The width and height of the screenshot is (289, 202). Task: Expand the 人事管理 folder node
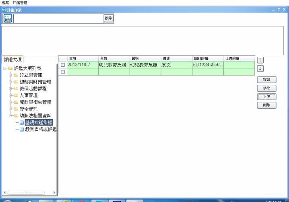point(10,96)
